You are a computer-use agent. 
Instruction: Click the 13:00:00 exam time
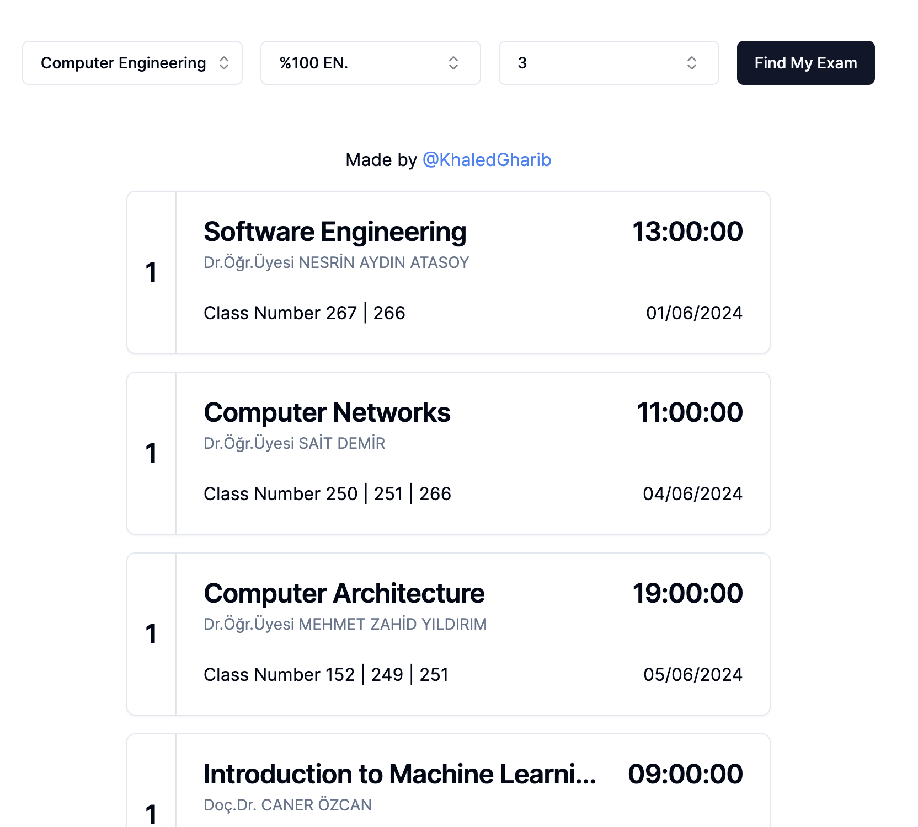(687, 232)
